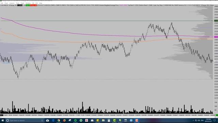Open the Trade menu
The height and width of the screenshot is (123, 218).
(x=22, y=3)
